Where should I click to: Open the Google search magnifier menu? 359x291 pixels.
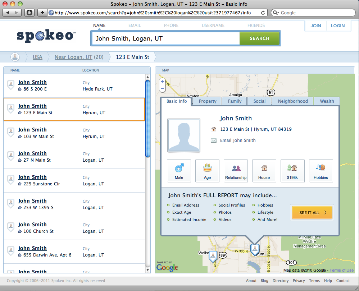[276, 13]
